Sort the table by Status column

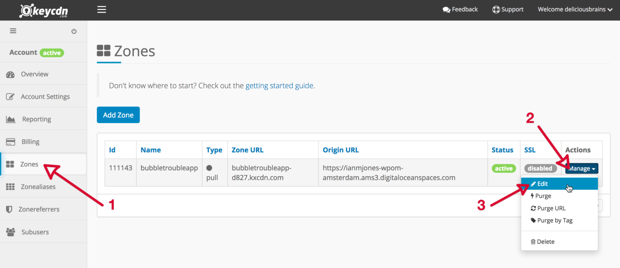[x=502, y=150]
